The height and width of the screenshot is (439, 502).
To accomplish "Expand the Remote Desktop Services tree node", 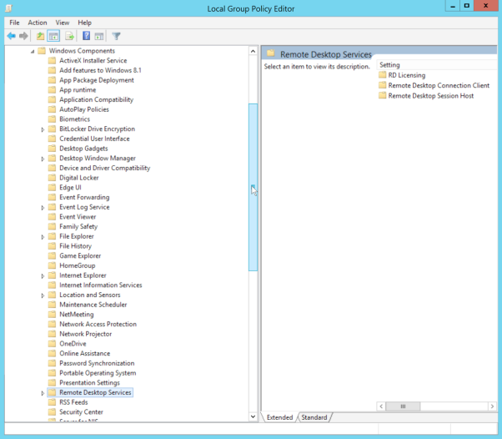I will pos(43,393).
